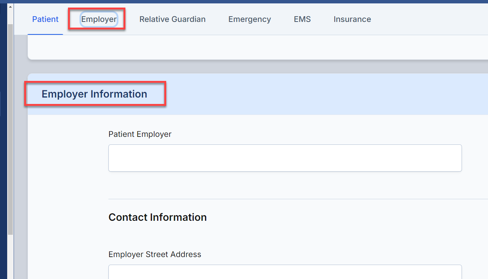The height and width of the screenshot is (279, 488).
Task: Click the Contact Information heading
Action: point(158,217)
